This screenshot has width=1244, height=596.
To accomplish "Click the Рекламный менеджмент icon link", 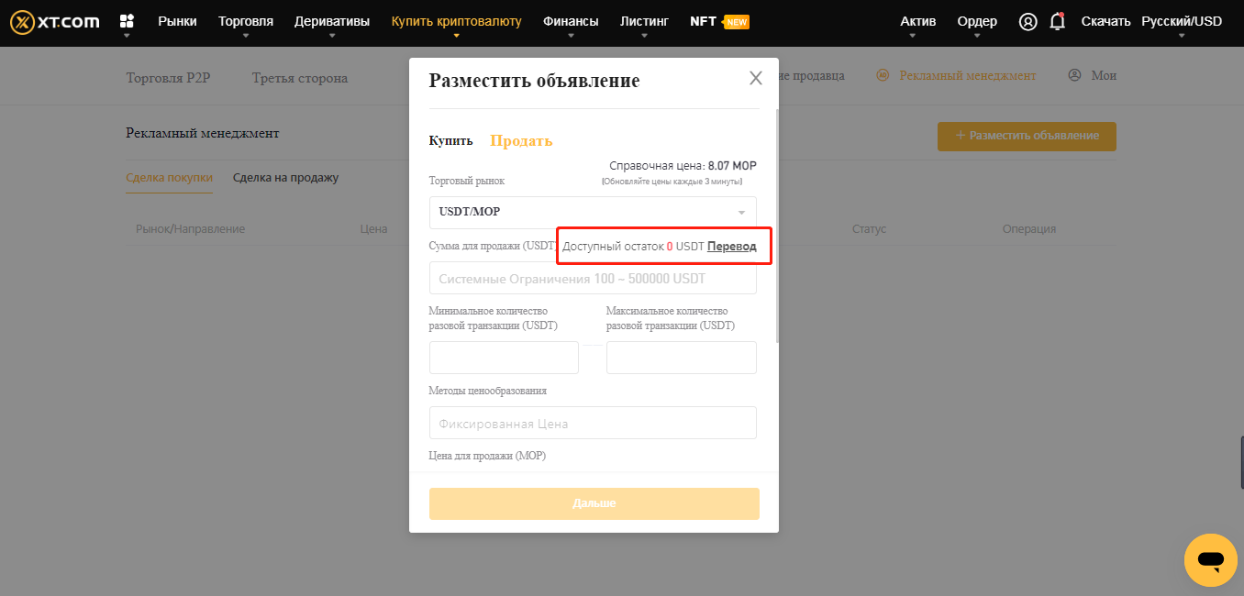I will tap(957, 76).
